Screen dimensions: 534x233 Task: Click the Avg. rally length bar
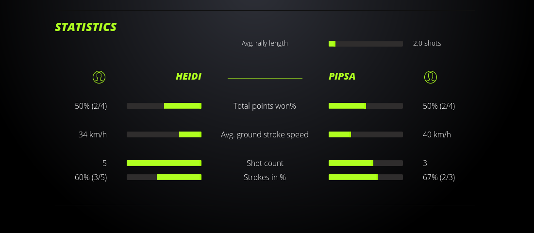(366, 44)
